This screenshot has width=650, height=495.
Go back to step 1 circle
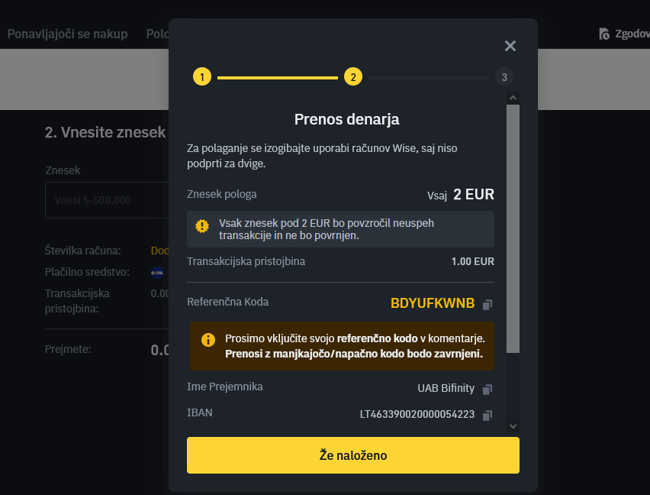tap(202, 76)
